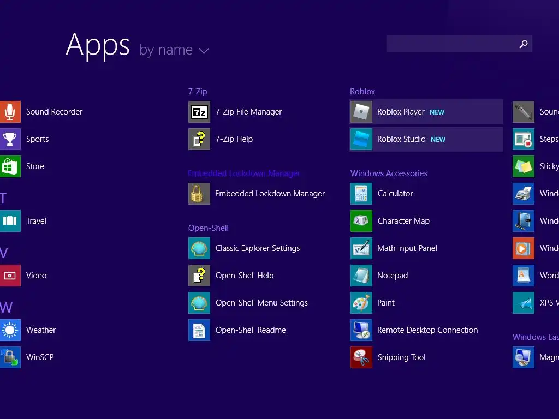The height and width of the screenshot is (419, 559).
Task: Open the 7-Zip Help icon
Action: tap(199, 139)
